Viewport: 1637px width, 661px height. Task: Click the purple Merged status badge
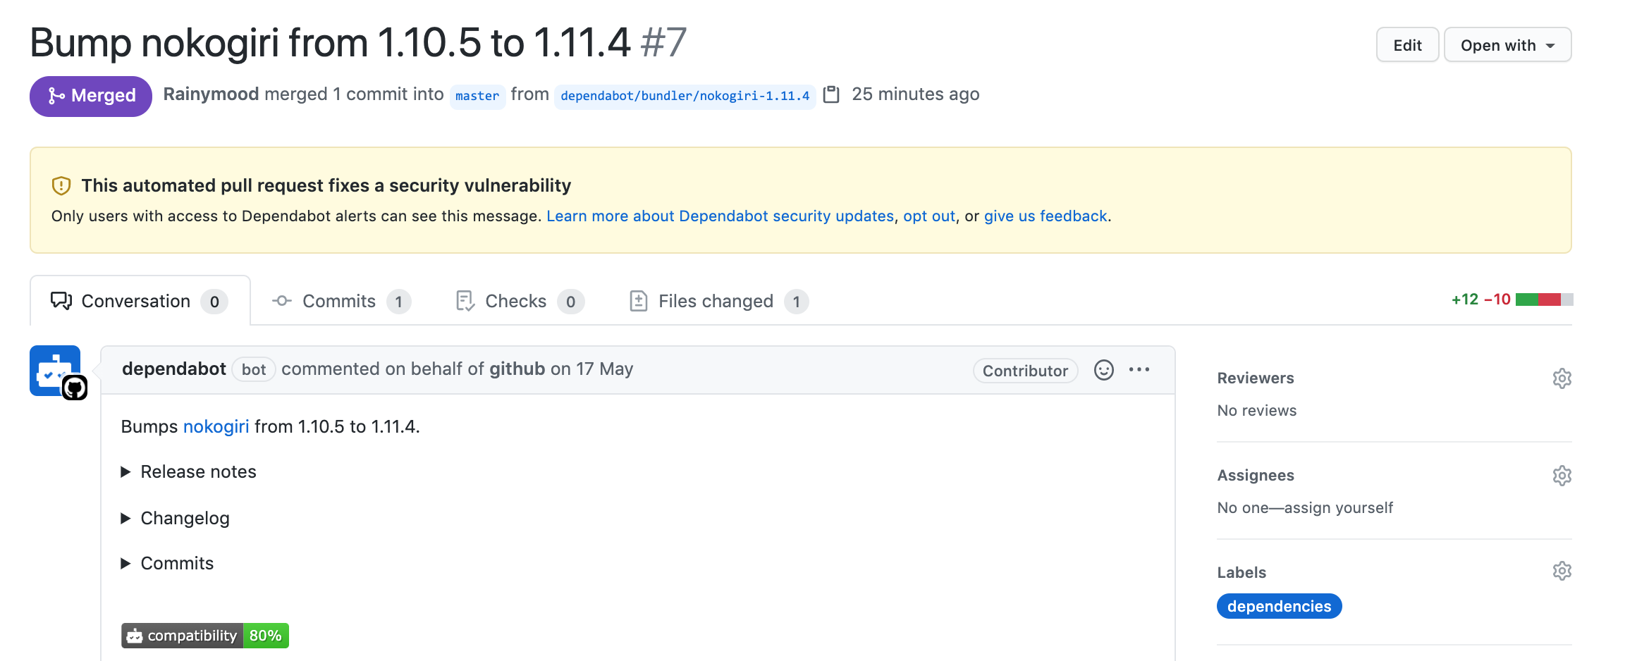(x=91, y=96)
